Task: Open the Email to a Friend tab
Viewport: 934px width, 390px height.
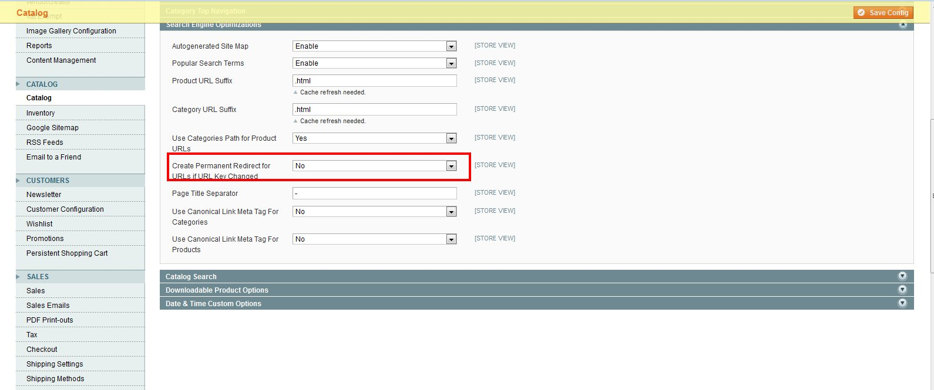Action: tap(80, 157)
